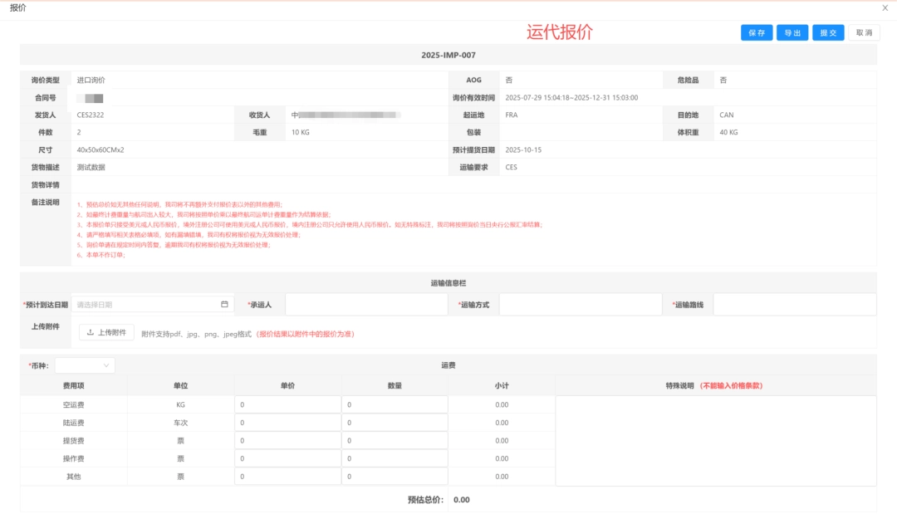Click the 操作费 unit price input
The height and width of the screenshot is (514, 897).
[x=289, y=458]
